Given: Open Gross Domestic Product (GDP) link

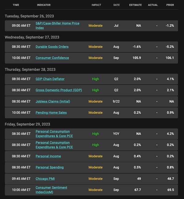Looking at the screenshot, I should point(59,90).
